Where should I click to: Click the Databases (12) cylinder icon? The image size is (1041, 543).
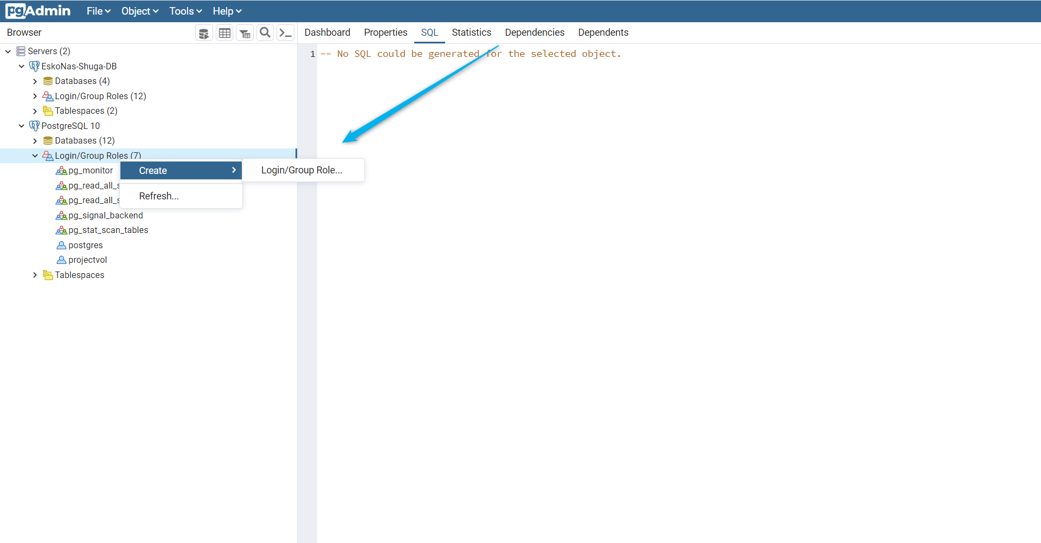[48, 140]
